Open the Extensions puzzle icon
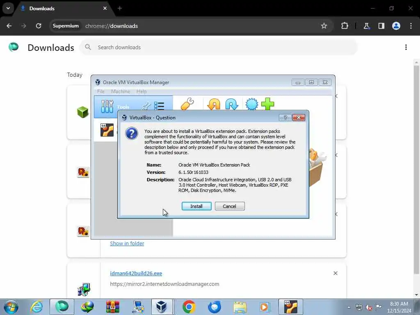Viewport: 420px width, 315px height. coord(345,26)
